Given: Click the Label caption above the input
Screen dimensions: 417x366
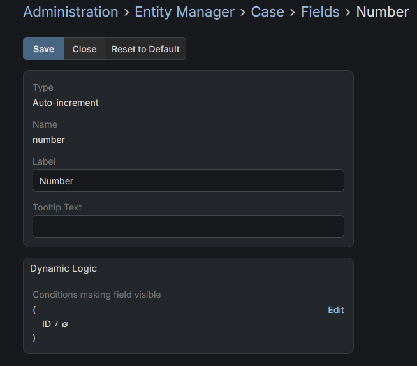Looking at the screenshot, I should coord(44,161).
